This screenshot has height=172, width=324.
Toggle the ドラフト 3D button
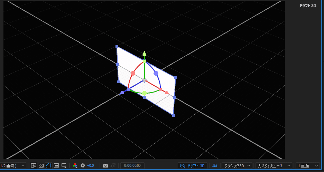pos(192,165)
